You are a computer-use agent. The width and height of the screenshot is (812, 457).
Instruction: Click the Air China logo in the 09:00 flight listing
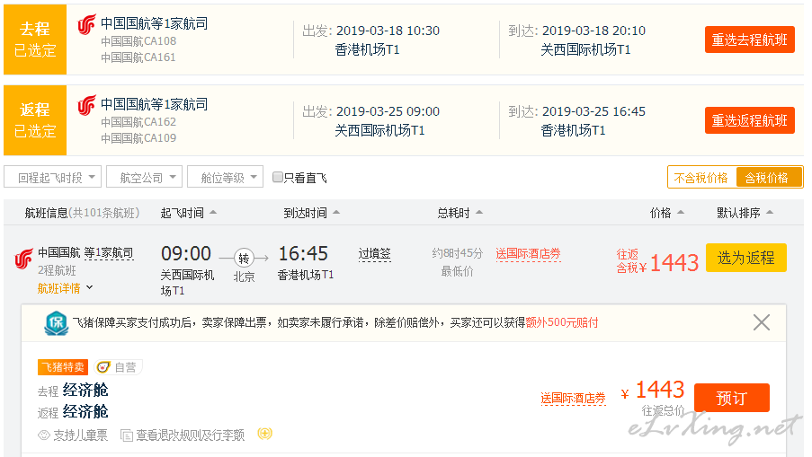[x=23, y=259]
